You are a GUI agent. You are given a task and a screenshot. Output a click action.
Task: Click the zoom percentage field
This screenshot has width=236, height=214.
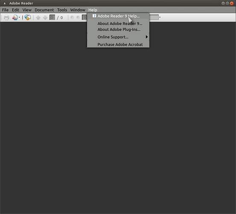[84, 18]
